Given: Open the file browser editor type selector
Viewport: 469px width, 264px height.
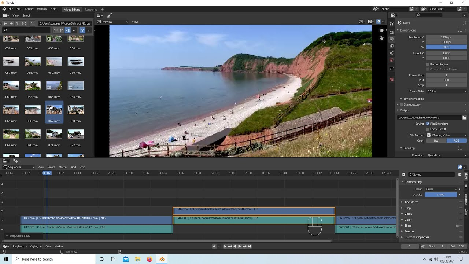Looking at the screenshot, I should coord(5,15).
